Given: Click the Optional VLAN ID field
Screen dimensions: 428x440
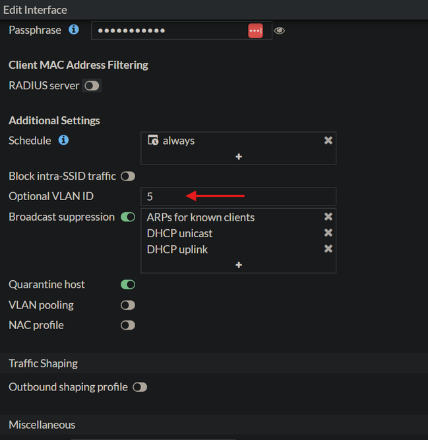Looking at the screenshot, I should coord(238,196).
